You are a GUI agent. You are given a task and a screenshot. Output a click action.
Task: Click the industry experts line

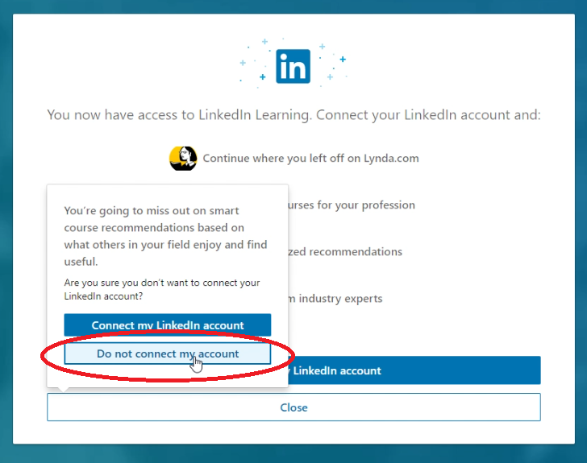pos(335,299)
